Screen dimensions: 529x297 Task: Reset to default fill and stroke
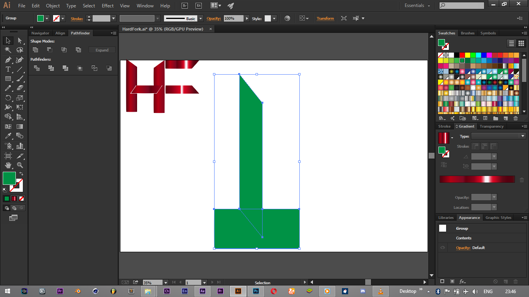[x=5, y=190]
